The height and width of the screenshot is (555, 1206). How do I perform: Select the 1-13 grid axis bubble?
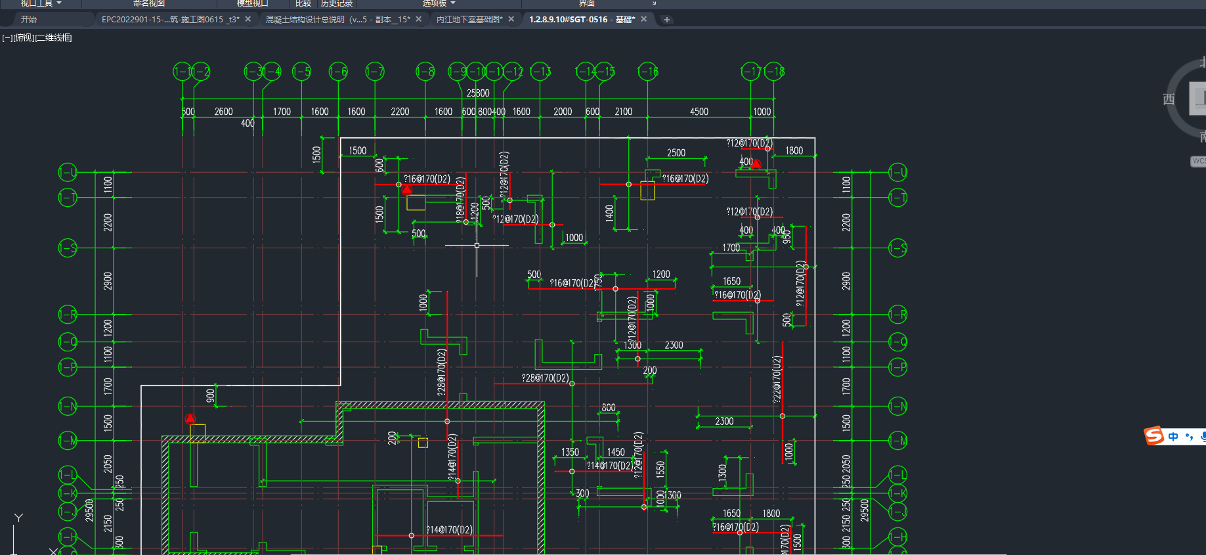540,71
